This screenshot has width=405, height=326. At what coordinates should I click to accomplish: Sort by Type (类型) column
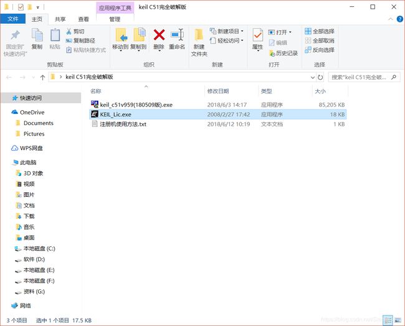(x=266, y=91)
